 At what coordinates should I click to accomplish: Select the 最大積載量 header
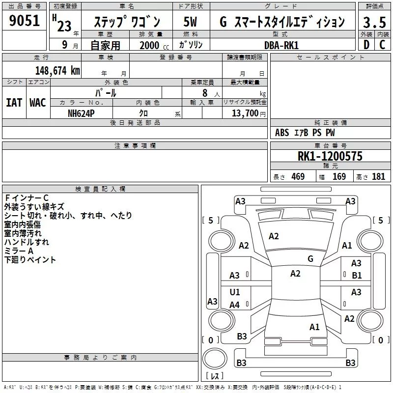pos(245,82)
